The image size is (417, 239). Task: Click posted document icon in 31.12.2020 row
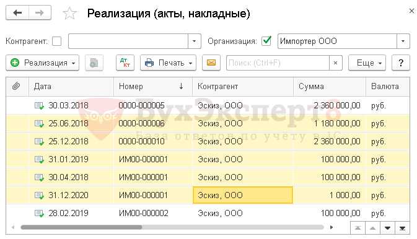pyautogui.click(x=40, y=196)
